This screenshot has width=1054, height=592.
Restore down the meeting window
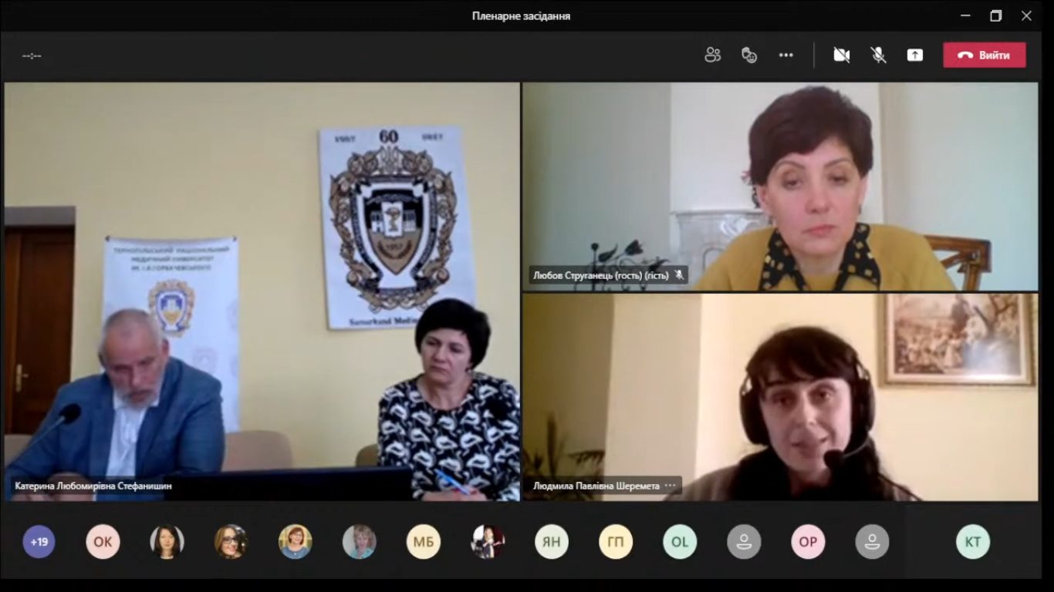[995, 15]
